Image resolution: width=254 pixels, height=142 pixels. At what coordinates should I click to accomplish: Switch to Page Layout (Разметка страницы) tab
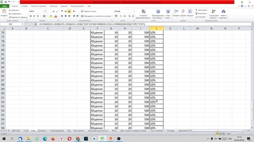pyautogui.click(x=39, y=6)
